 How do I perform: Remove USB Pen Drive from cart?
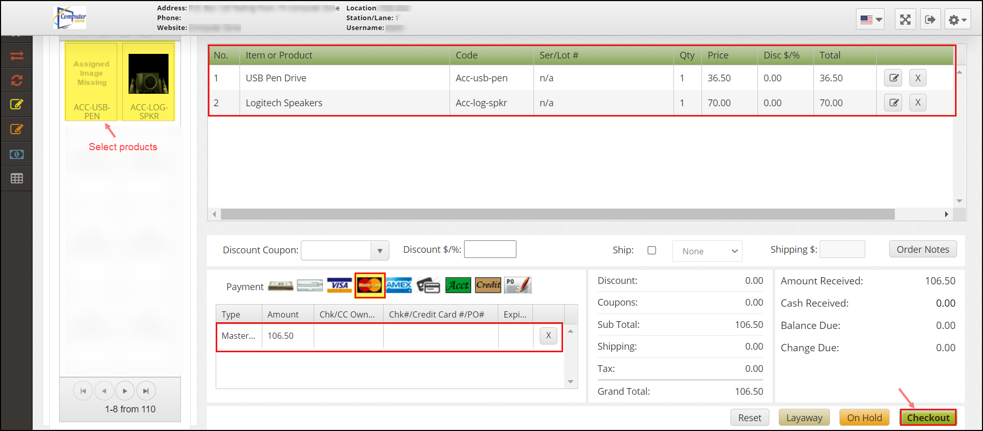coord(918,78)
